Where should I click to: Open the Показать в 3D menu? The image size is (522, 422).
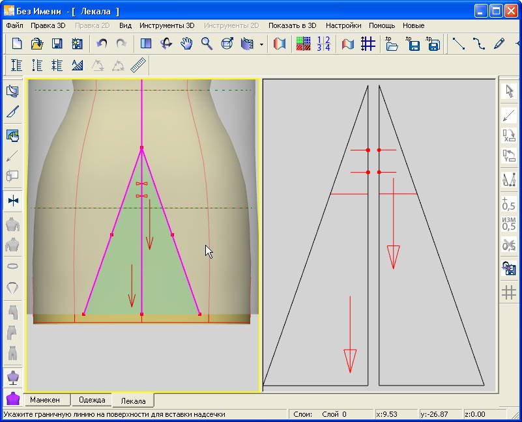(292, 25)
